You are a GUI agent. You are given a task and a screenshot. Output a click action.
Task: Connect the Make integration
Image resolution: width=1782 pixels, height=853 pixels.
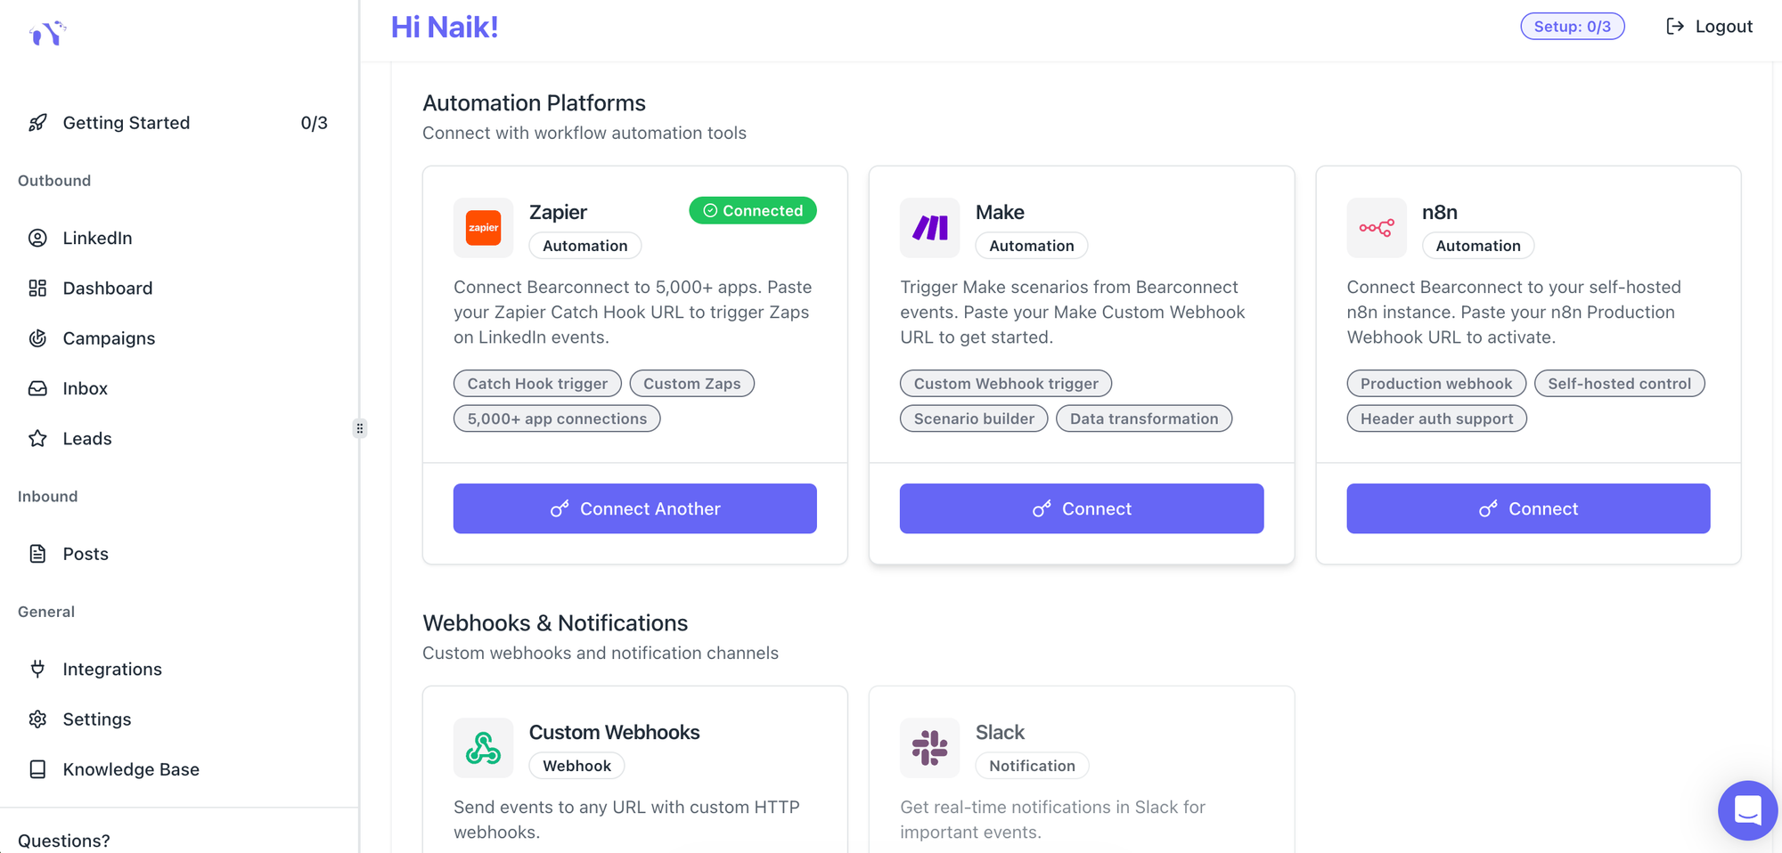coord(1081,508)
